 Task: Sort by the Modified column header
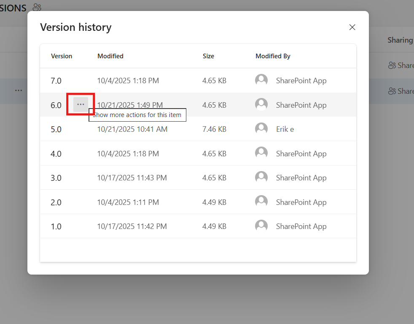pyautogui.click(x=110, y=56)
